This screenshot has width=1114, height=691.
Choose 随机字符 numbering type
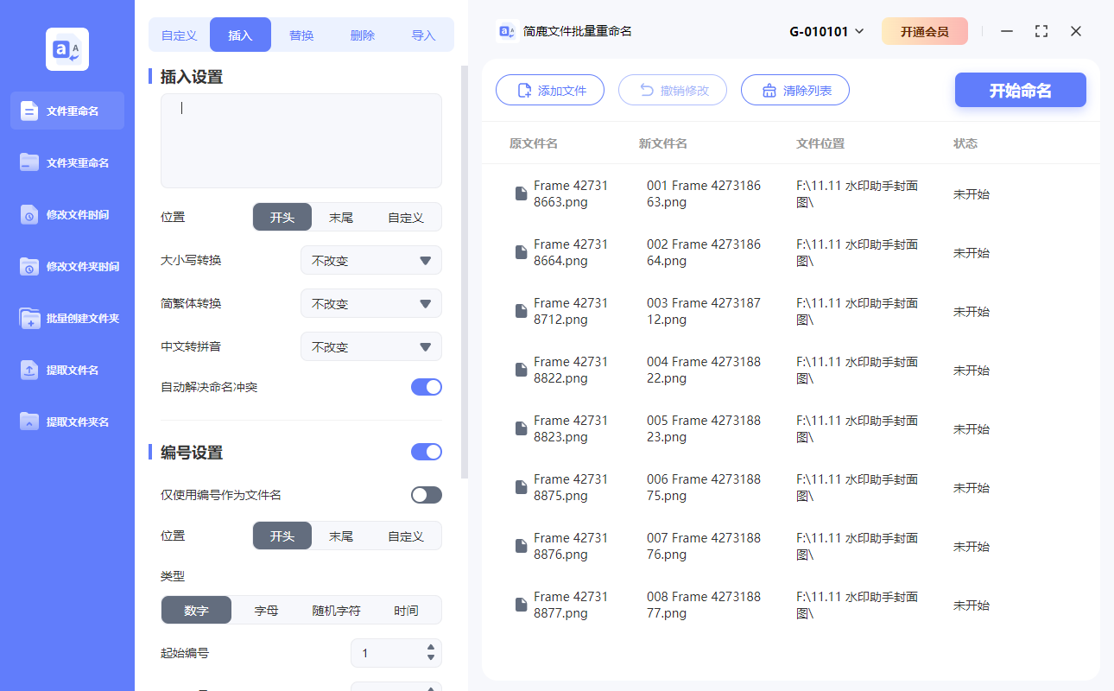(336, 610)
